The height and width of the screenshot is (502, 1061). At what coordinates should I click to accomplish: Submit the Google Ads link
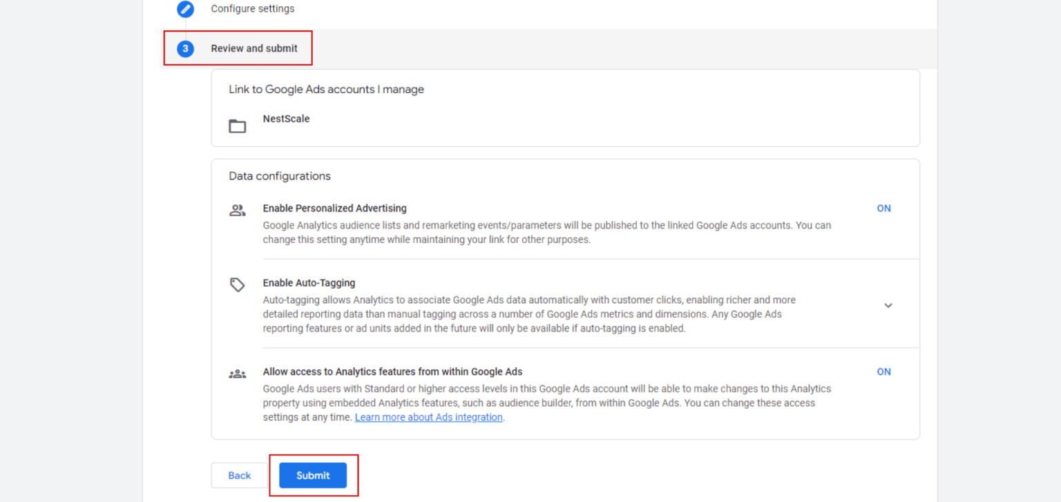(x=313, y=475)
